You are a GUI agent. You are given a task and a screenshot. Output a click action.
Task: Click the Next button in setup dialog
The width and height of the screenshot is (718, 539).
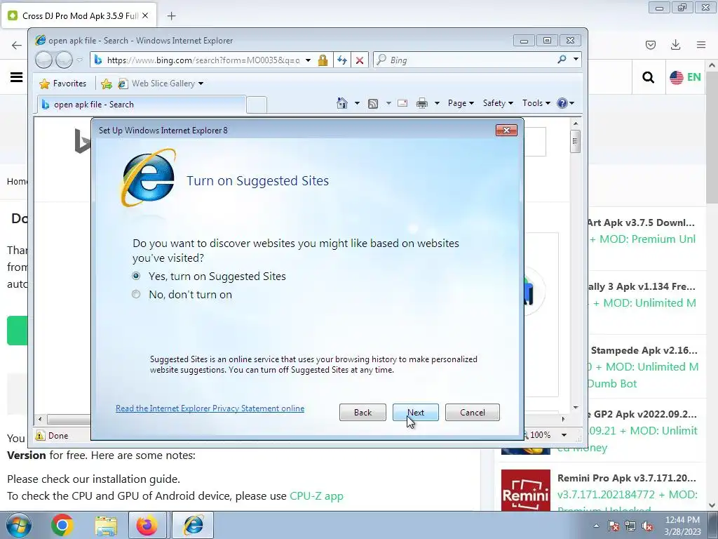415,413
